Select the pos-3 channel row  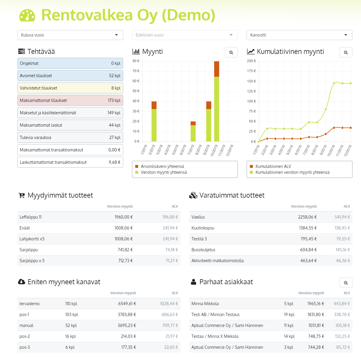point(99,347)
